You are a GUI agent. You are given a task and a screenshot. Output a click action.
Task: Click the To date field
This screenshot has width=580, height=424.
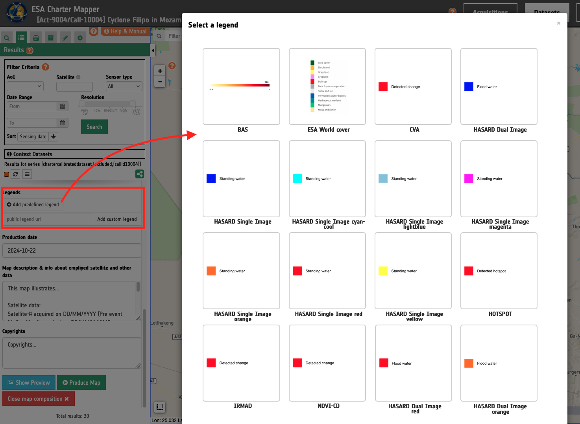coord(32,123)
